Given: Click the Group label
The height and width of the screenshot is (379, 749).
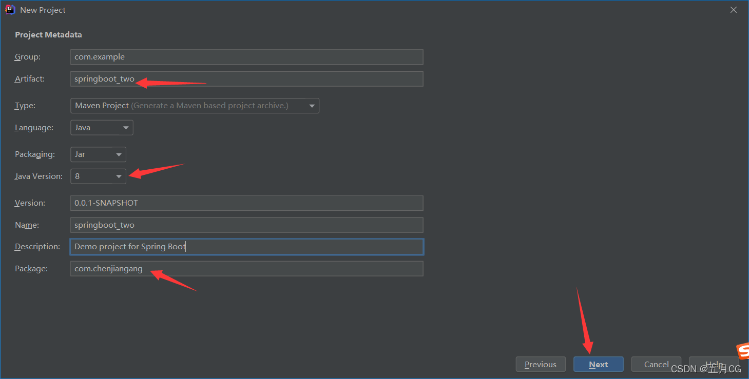Looking at the screenshot, I should pos(28,57).
